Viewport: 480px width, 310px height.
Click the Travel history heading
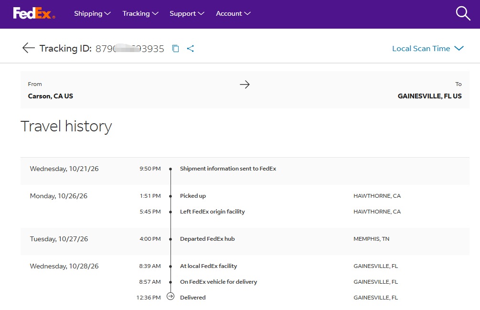click(66, 127)
